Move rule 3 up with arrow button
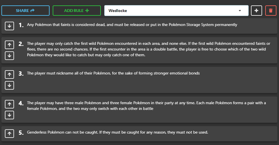279x145 pixels. pos(9,74)
